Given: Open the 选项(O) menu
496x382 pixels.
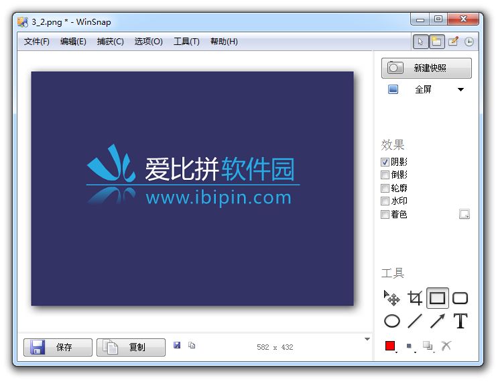Looking at the screenshot, I should pyautogui.click(x=148, y=42).
